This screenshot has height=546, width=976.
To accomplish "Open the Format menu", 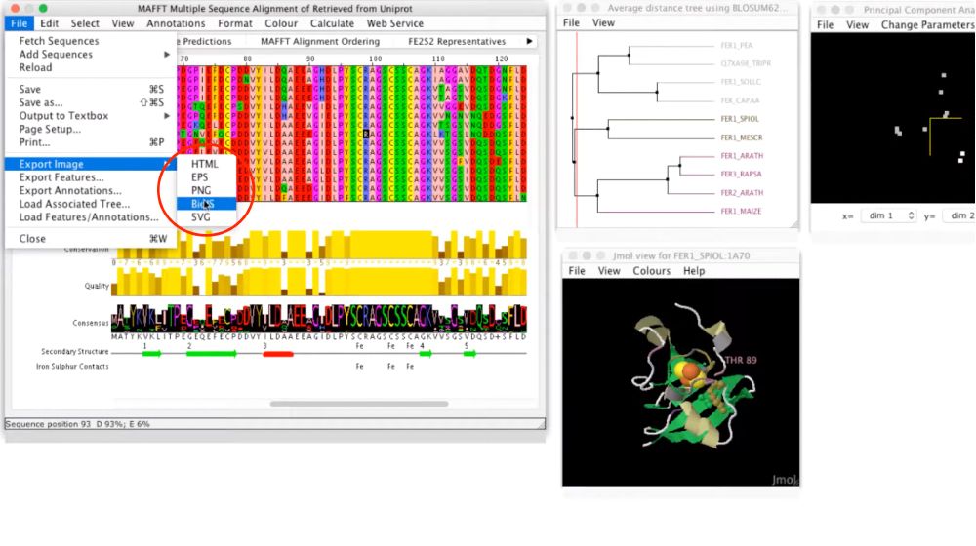I will 234,23.
